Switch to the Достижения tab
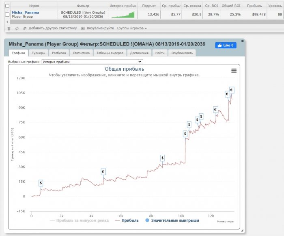Viewport: 284px width, 236px height. (x=139, y=53)
